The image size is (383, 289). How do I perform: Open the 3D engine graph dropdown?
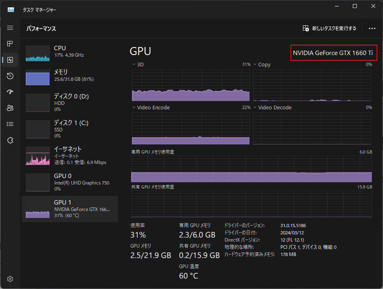(134, 64)
